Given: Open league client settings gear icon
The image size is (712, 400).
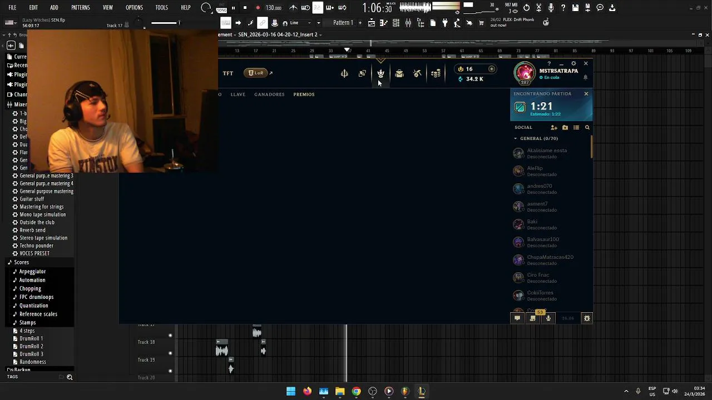Looking at the screenshot, I should (x=573, y=64).
